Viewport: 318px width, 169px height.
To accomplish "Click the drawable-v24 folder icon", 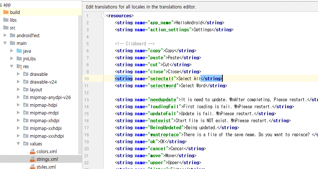I will [26, 82].
